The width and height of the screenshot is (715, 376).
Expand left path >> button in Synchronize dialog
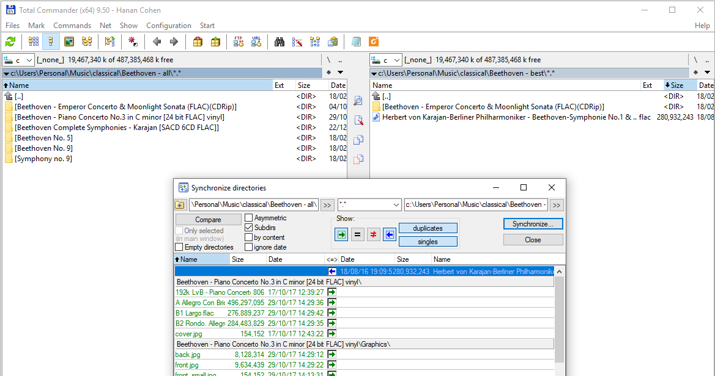(x=327, y=205)
